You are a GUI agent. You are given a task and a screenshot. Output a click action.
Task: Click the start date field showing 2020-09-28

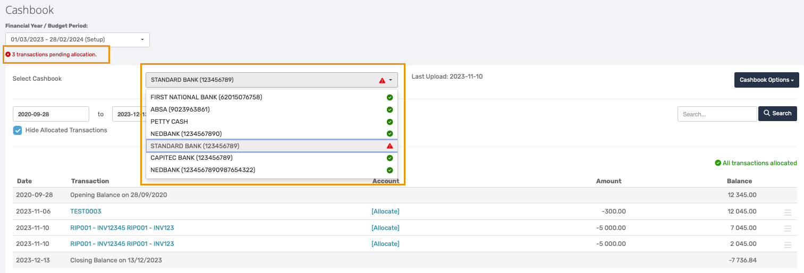51,114
